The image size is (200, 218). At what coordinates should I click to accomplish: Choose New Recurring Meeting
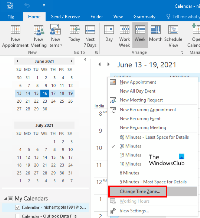point(153,127)
